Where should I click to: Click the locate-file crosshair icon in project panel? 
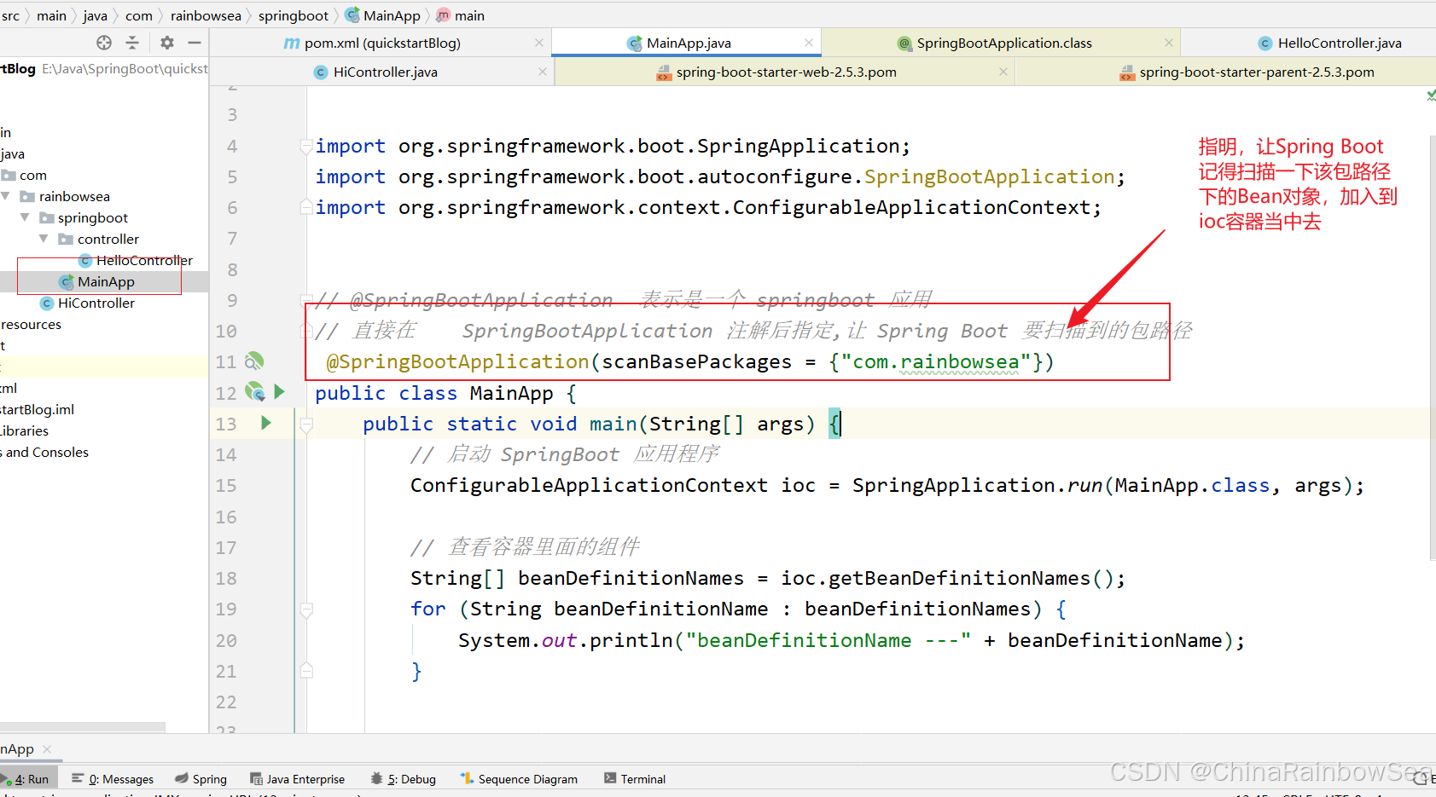[x=104, y=43]
